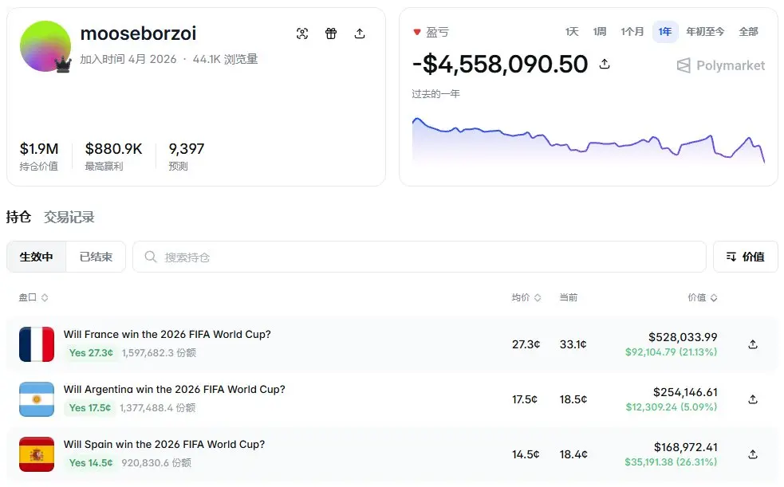Select the 年初至今 time range

tap(705, 32)
